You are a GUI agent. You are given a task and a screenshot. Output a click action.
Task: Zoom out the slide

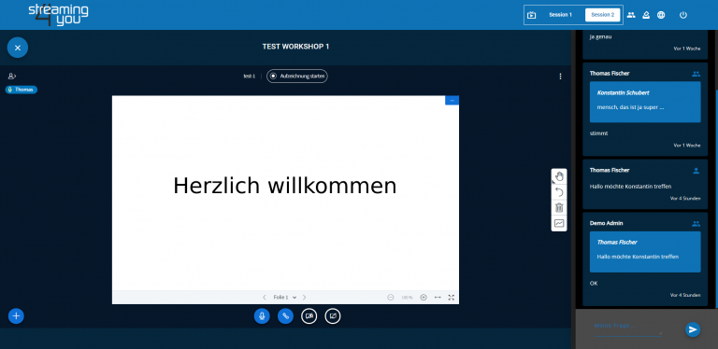[x=391, y=298]
